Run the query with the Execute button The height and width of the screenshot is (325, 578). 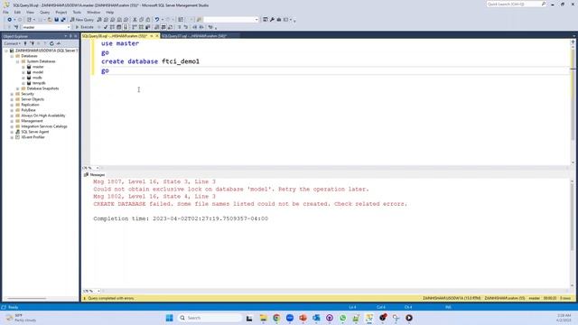pyautogui.click(x=84, y=27)
